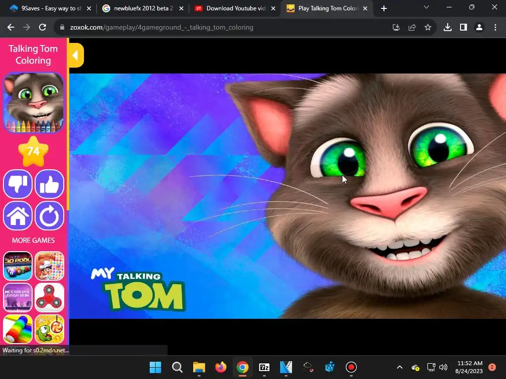Open 7-Zip from the taskbar
The image size is (506, 379).
tap(264, 367)
